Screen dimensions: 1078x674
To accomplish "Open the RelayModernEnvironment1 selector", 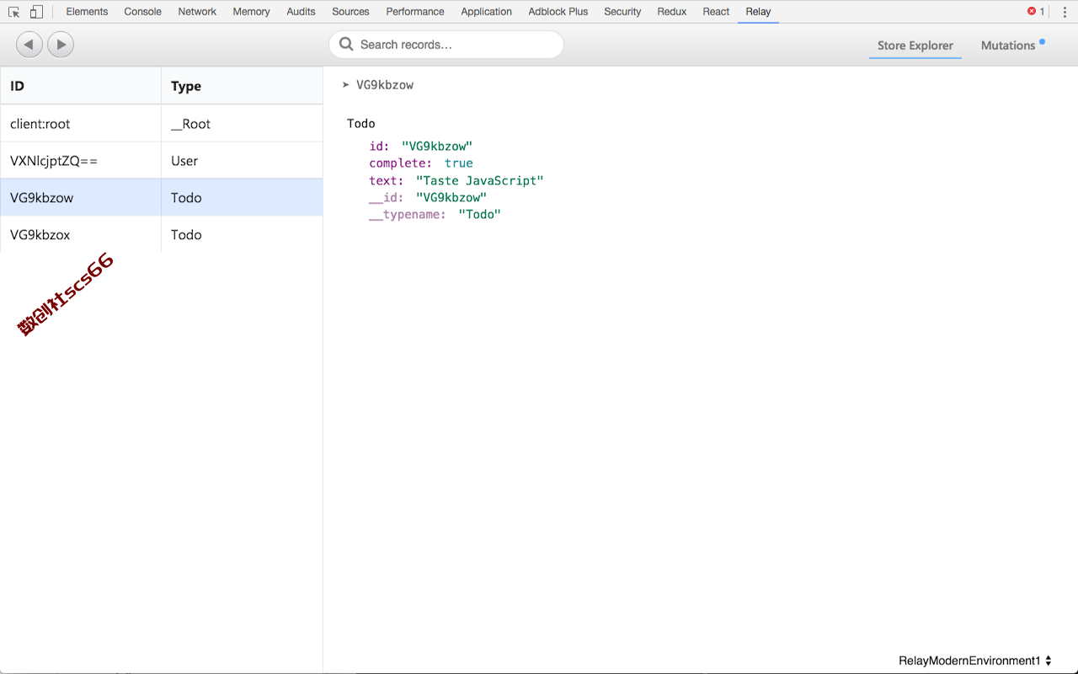I will [975, 661].
